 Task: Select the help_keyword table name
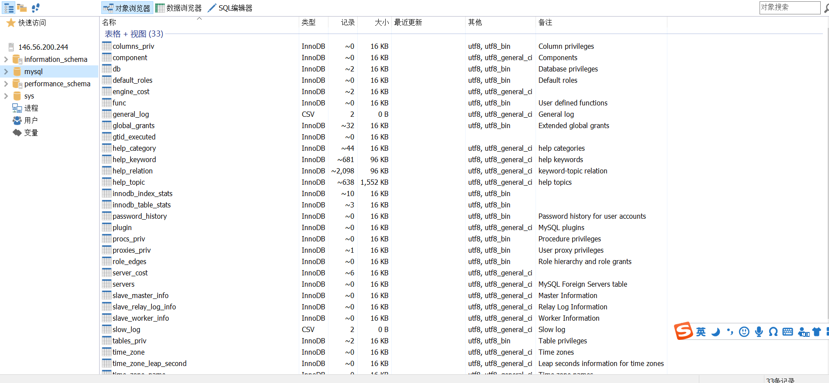pyautogui.click(x=134, y=159)
